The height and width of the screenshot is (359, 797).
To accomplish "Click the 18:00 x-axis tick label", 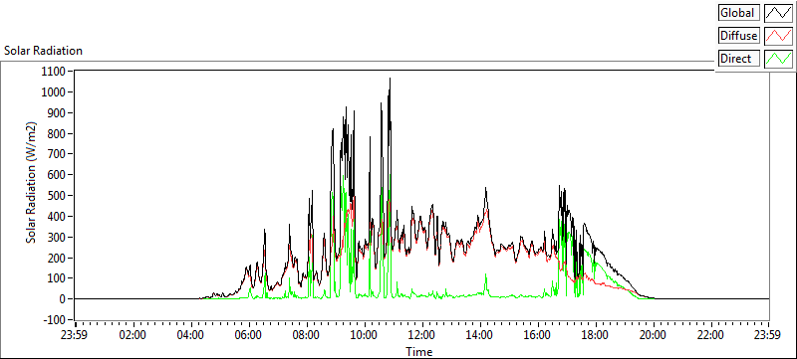I will (x=595, y=335).
